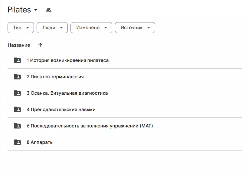Click the shared folder icon for Пилатес терминалогия
242x176 pixels.
point(17,76)
